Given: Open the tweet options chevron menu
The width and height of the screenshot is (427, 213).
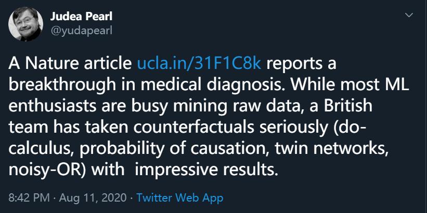Looking at the screenshot, I should coord(410,16).
